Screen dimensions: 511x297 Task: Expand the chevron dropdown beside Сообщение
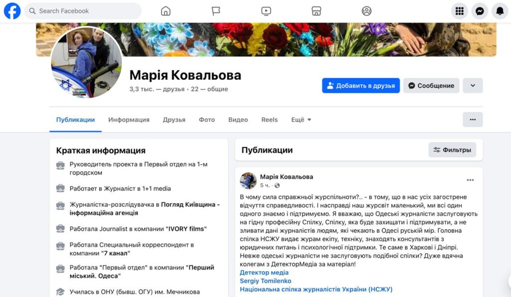coord(473,86)
